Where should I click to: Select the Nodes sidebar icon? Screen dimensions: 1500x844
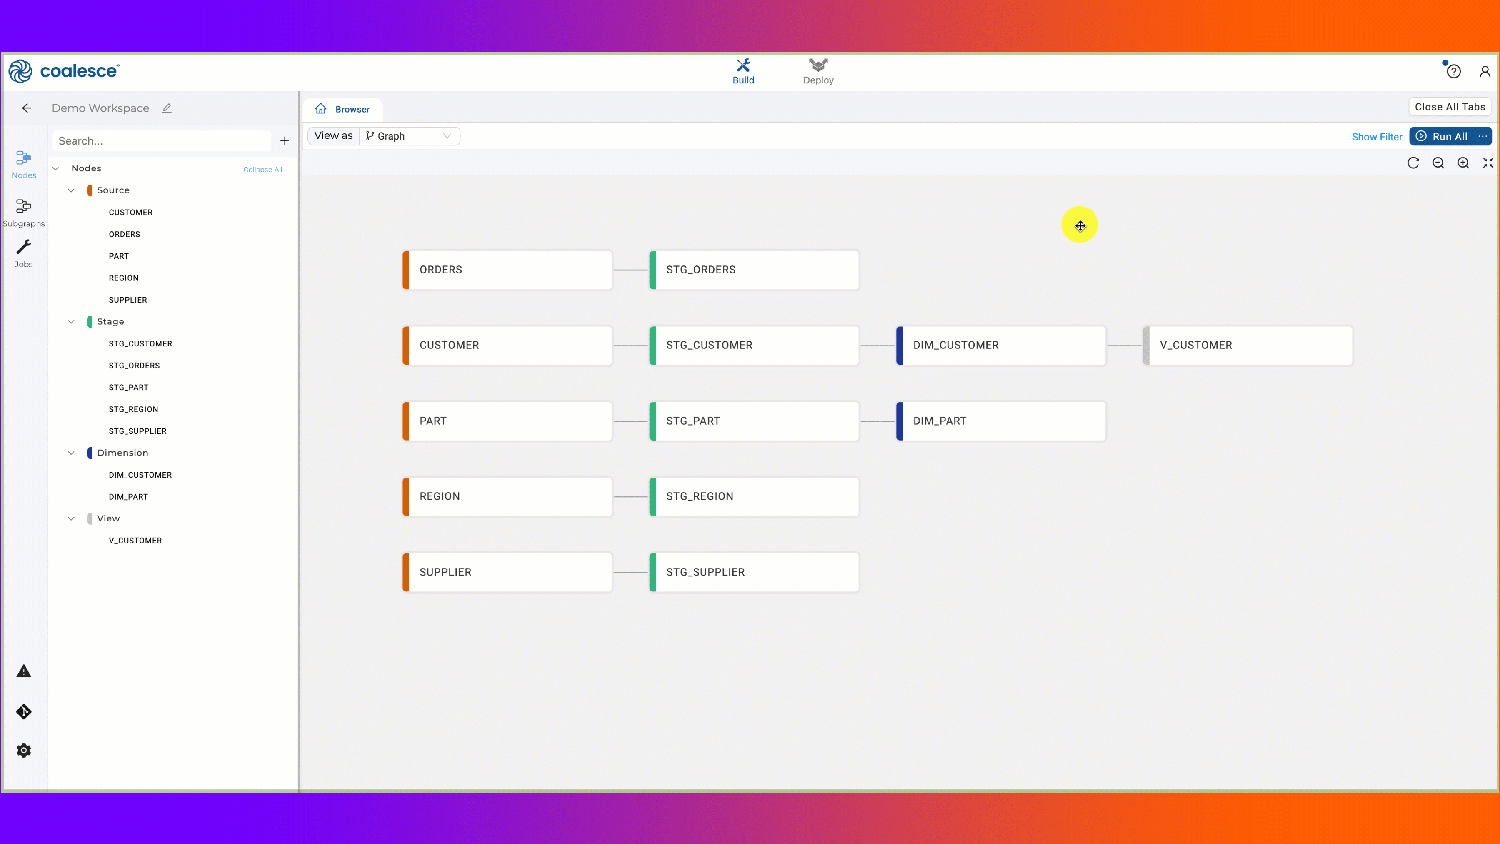coord(24,165)
